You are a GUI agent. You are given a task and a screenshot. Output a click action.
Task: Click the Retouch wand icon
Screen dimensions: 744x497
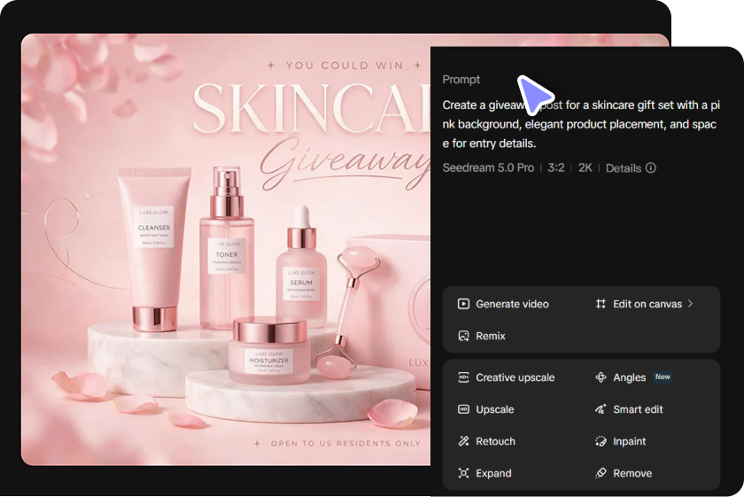(x=463, y=441)
